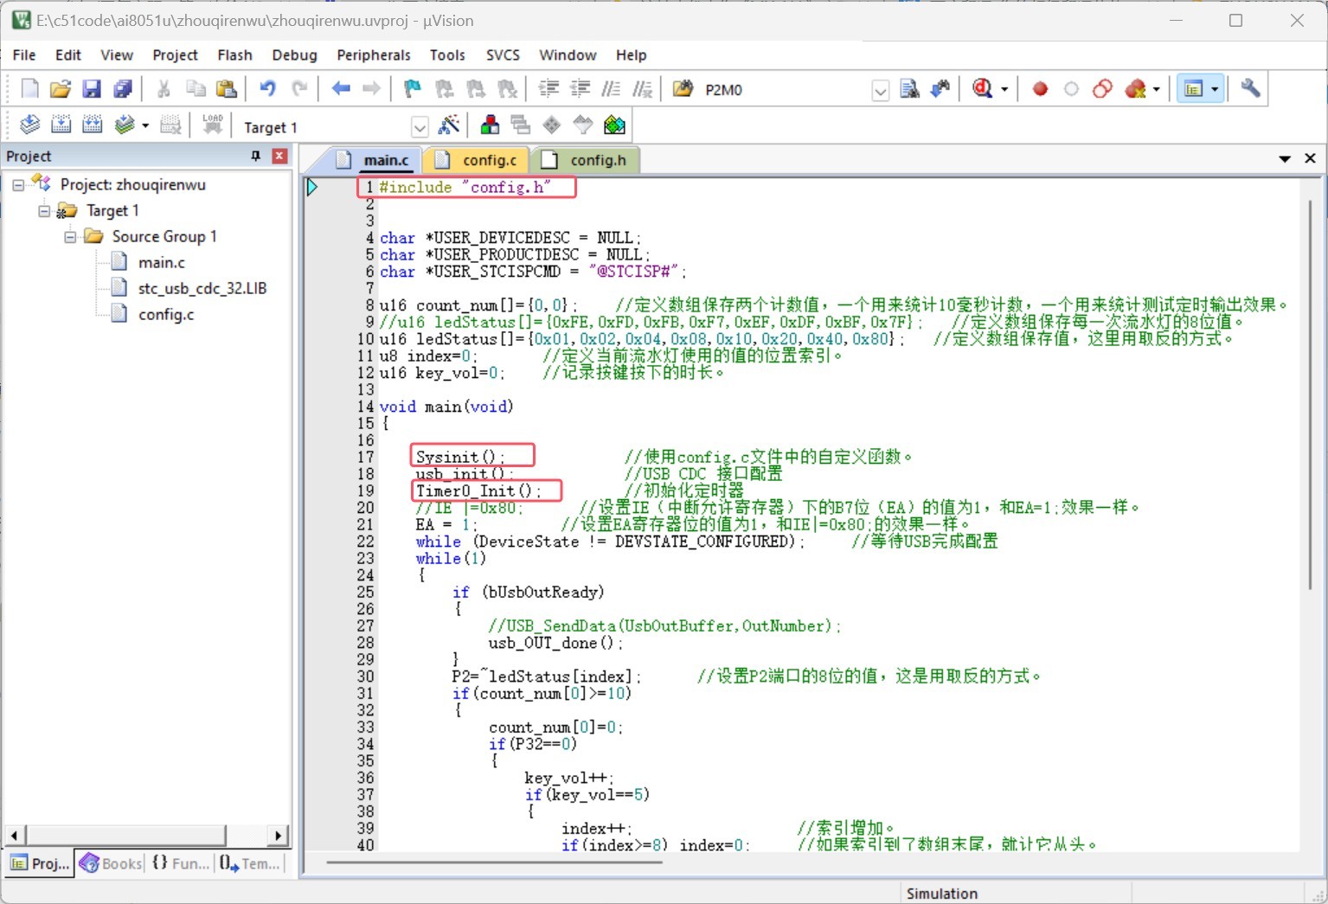Redo the last undone edit
The width and height of the screenshot is (1328, 904).
point(299,89)
